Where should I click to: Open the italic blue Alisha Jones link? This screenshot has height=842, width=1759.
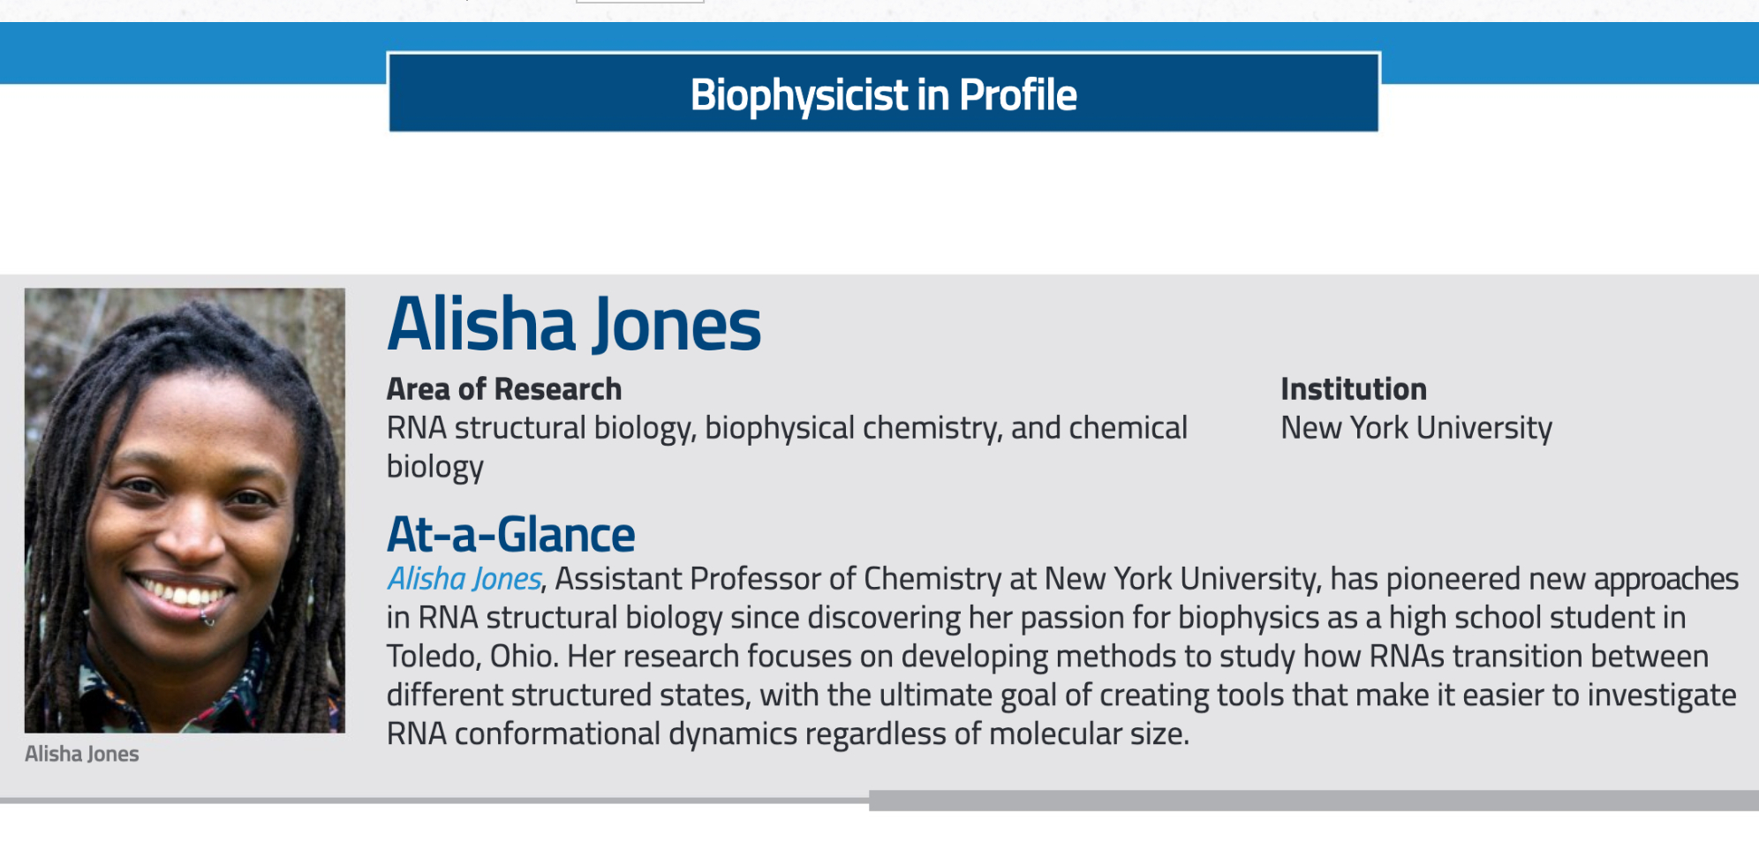464,579
